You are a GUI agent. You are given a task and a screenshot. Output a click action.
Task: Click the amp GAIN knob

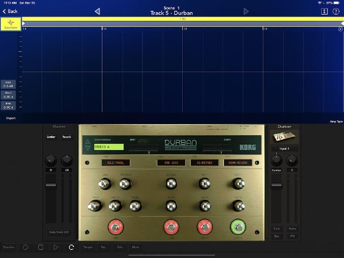(x=104, y=184)
